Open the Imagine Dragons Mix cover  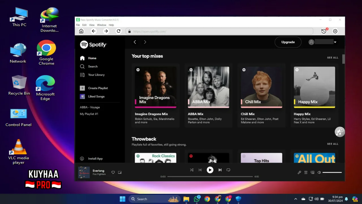coord(156,87)
